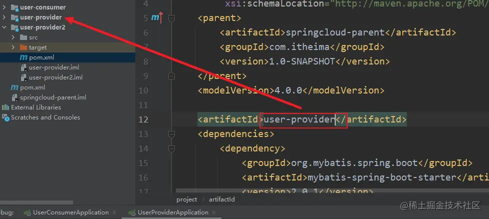Fold the parent tag on line 5
Image resolution: width=489 pixels, height=219 pixels.
(171, 18)
